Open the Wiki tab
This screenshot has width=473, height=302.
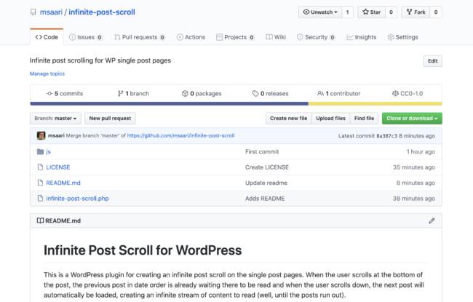click(276, 37)
